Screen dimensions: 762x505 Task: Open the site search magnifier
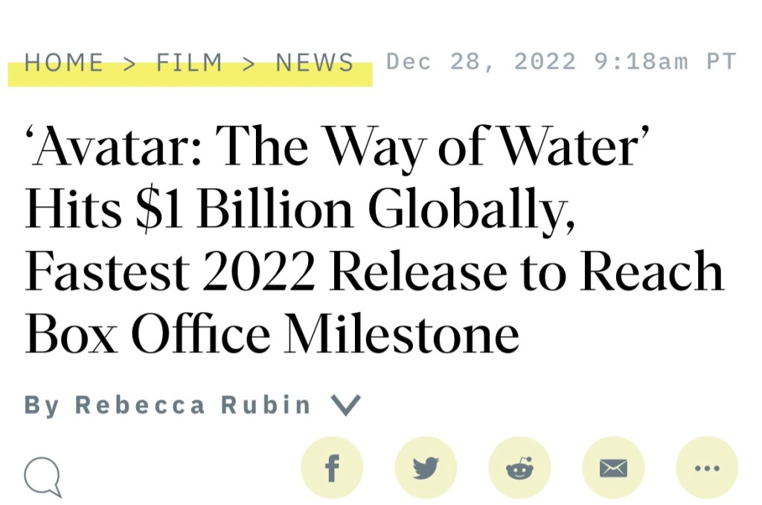[x=42, y=474]
